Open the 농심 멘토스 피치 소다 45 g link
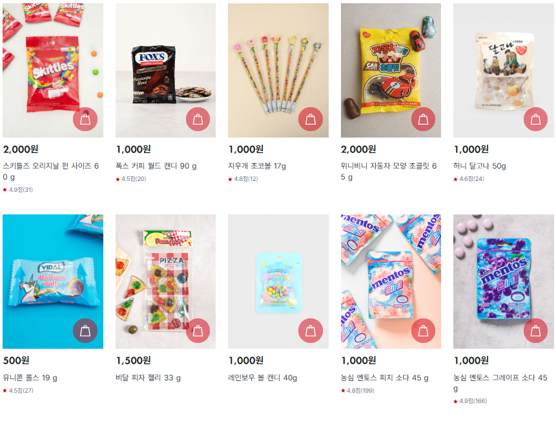The image size is (556, 423). (x=385, y=378)
